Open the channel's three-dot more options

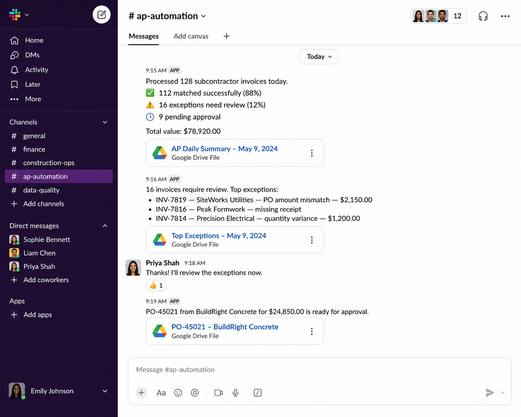(x=505, y=16)
